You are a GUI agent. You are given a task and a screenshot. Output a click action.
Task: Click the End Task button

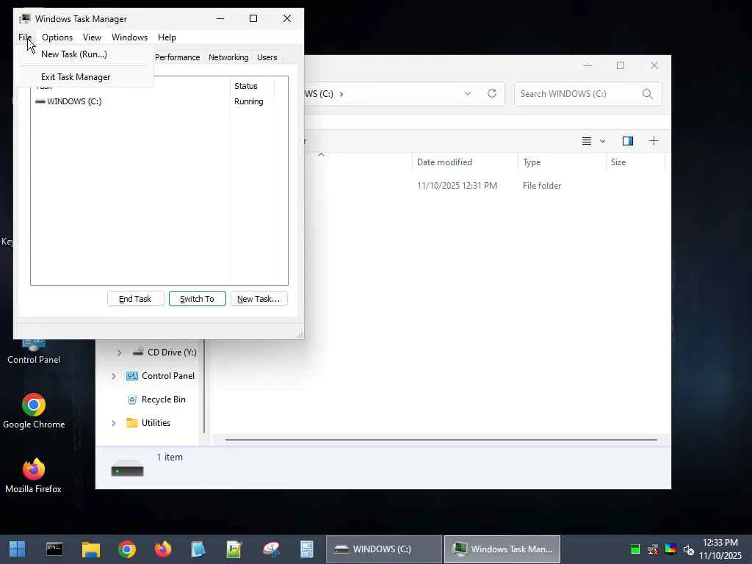[136, 299]
